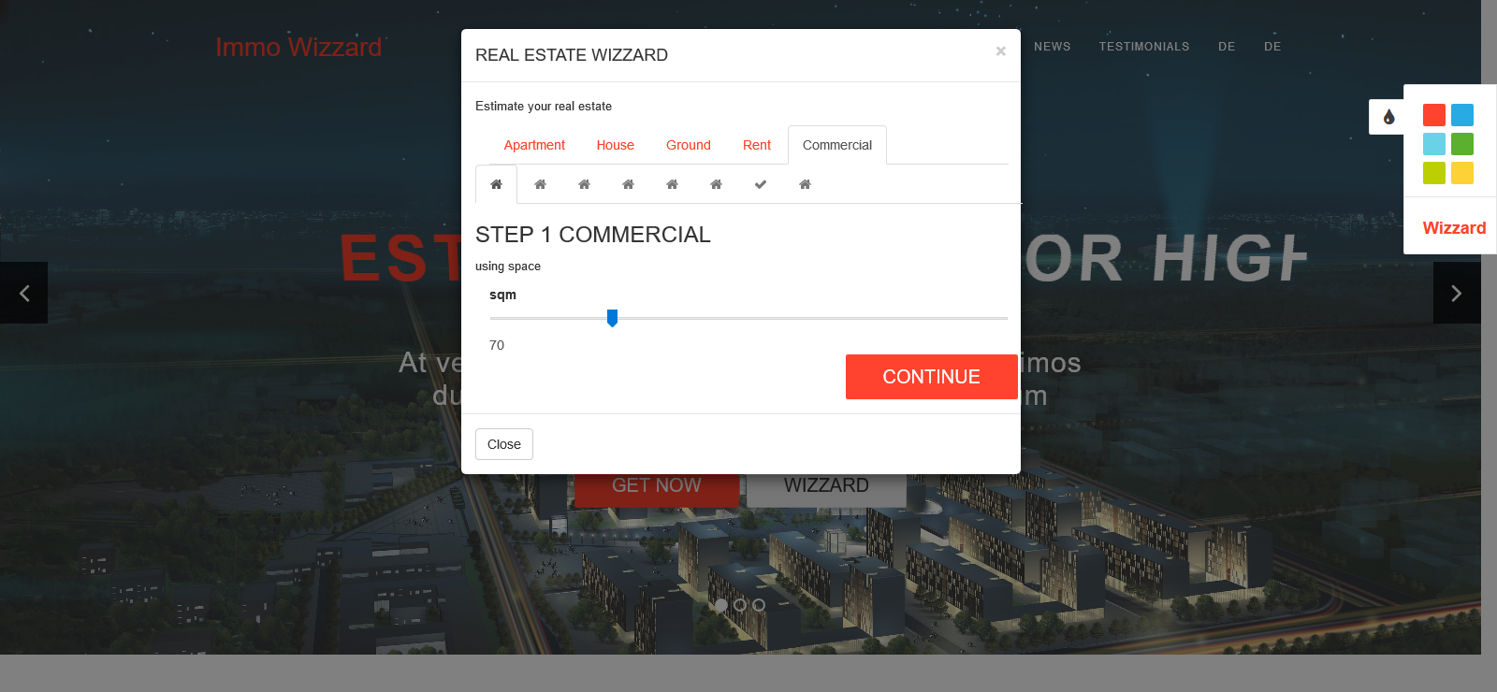Viewport: 1497px width, 692px height.
Task: Pick the red color swatch
Action: (x=1433, y=115)
